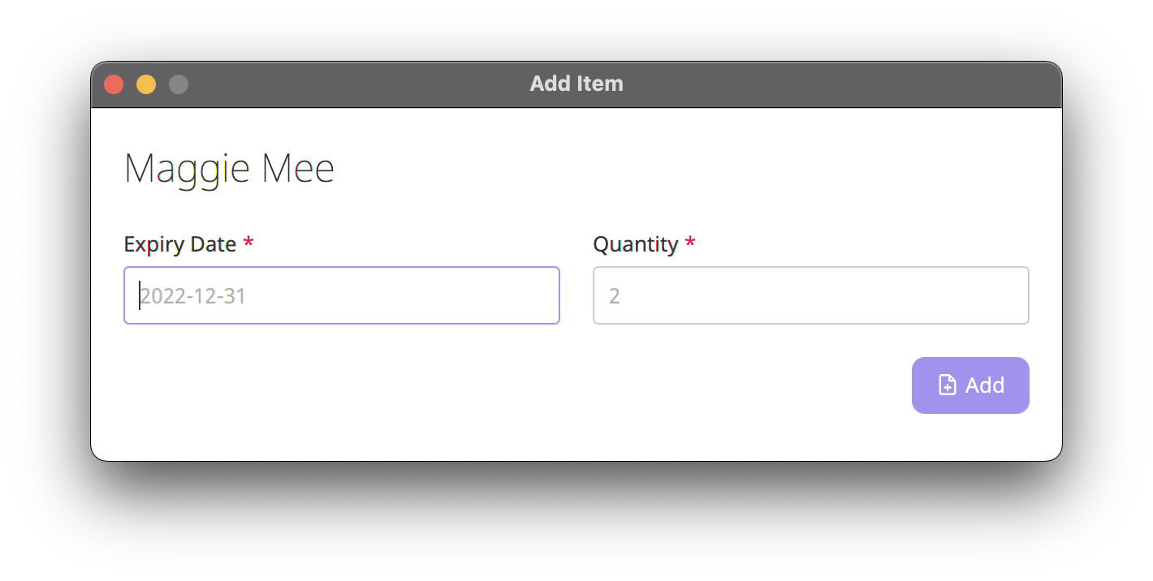
Task: Click the Add Item title bar text
Action: point(576,83)
